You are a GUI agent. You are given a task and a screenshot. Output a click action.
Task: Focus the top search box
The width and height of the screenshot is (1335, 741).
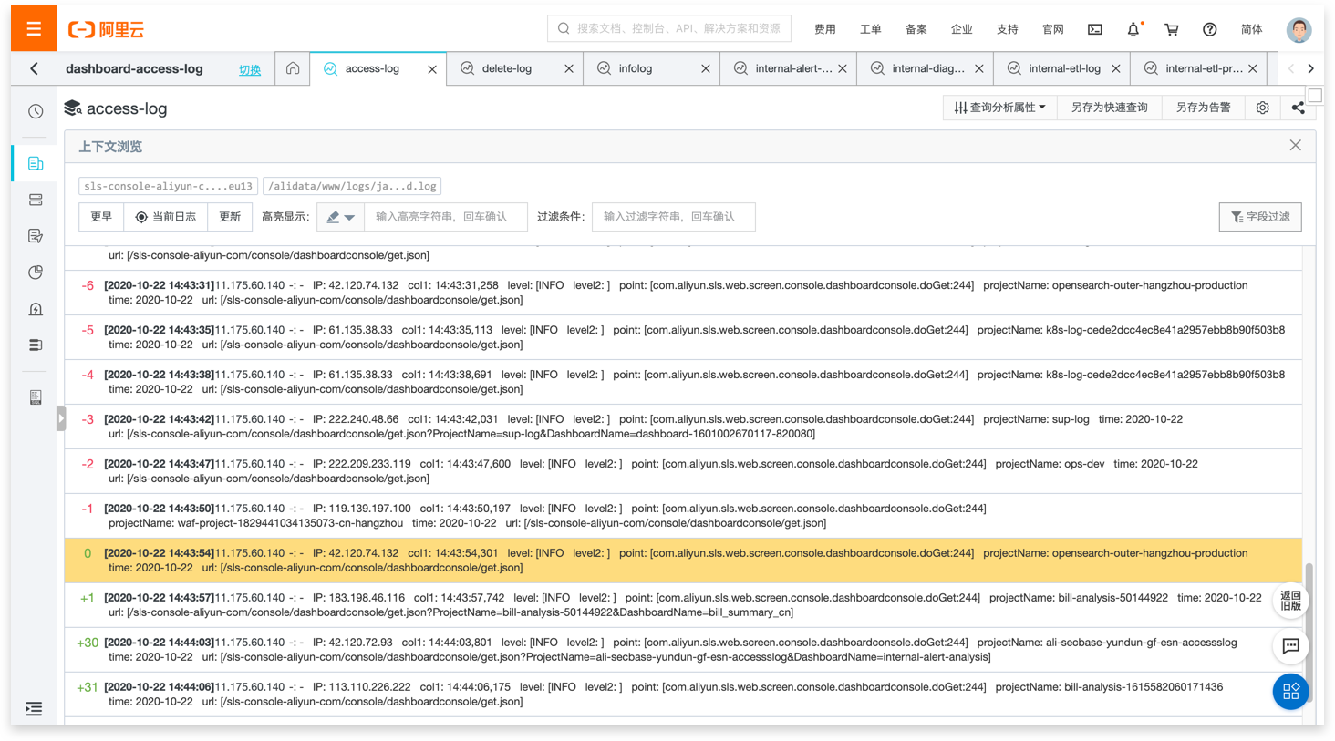[x=669, y=28]
